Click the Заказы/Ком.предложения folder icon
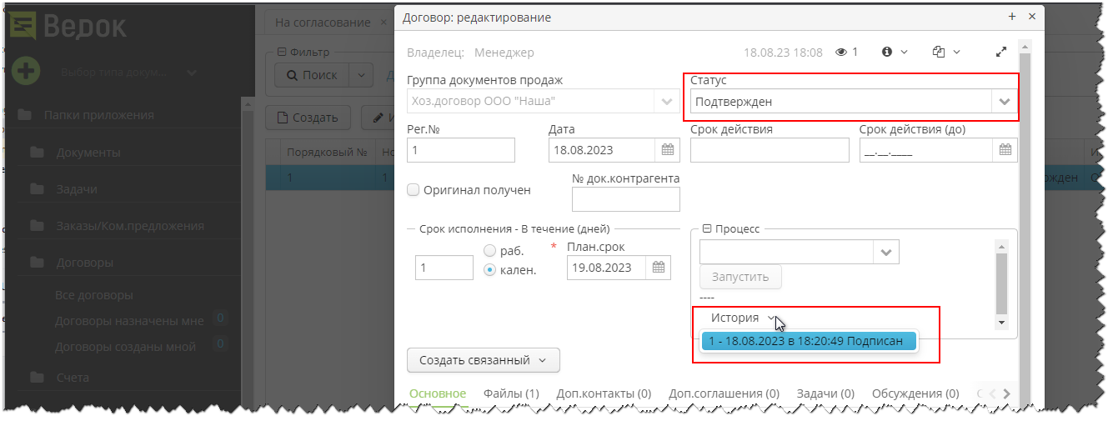Screen dimensions: 1113x421 (37, 226)
